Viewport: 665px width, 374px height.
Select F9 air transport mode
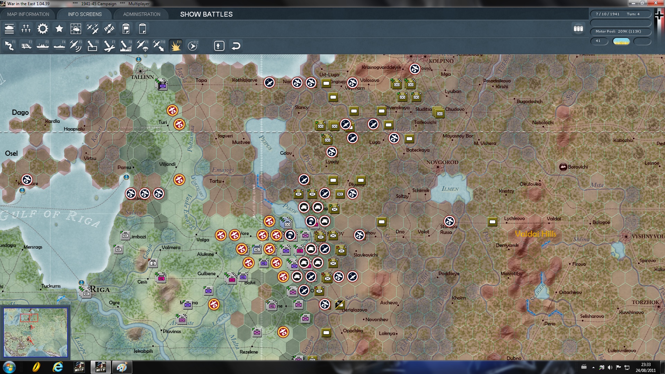[142, 46]
